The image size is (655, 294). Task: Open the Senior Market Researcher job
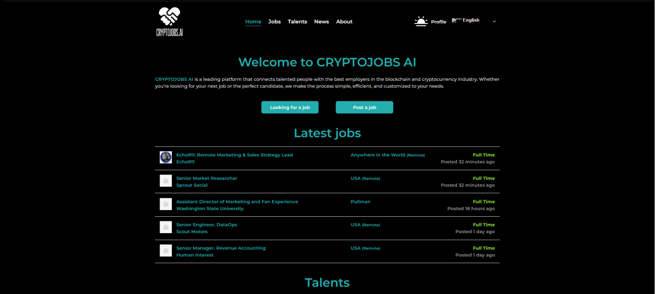207,178
